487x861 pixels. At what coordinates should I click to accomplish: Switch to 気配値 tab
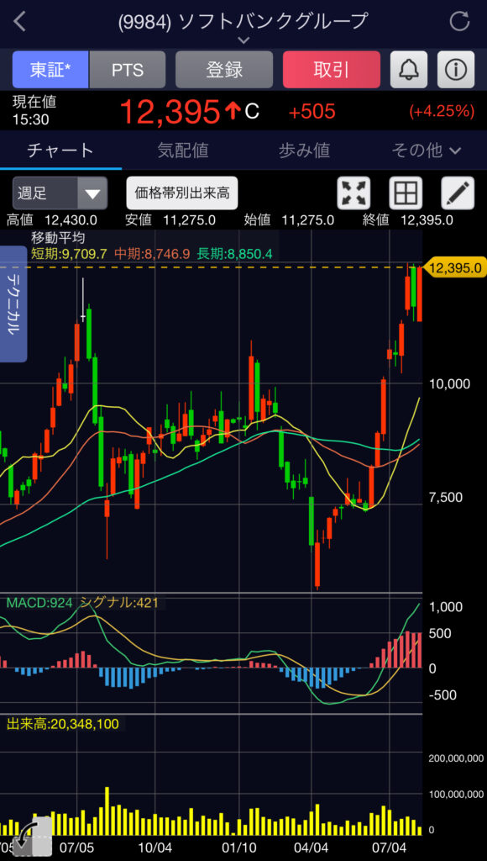coord(183,150)
